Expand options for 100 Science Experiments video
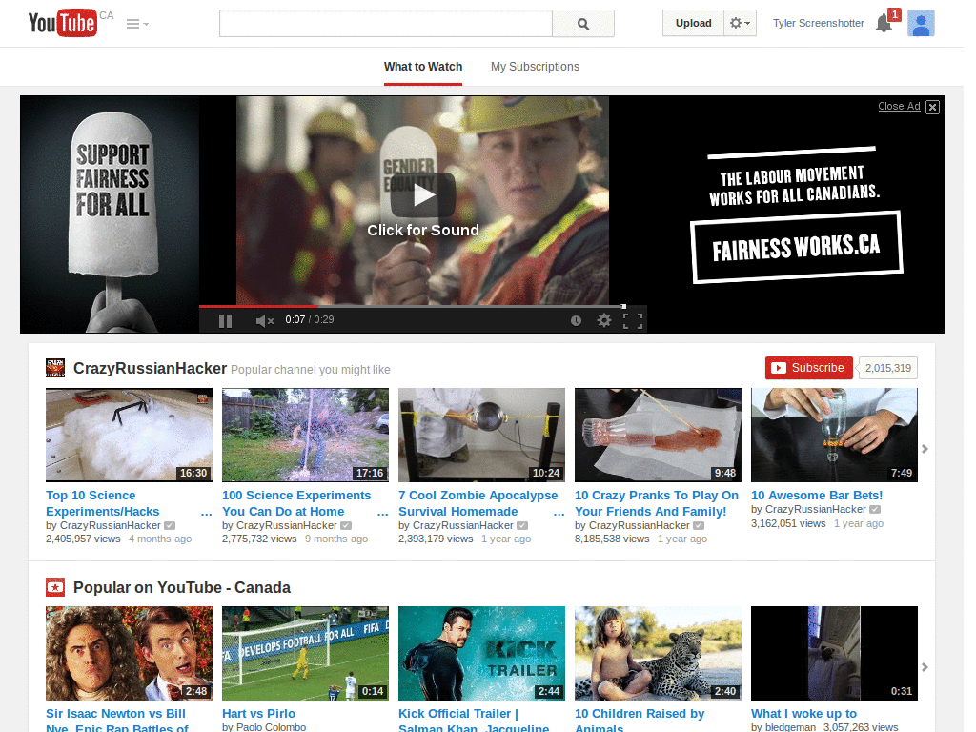976x732 pixels. [383, 514]
